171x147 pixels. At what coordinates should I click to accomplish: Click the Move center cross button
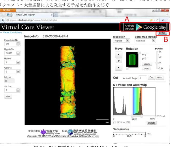pyautogui.click(x=119, y=61)
